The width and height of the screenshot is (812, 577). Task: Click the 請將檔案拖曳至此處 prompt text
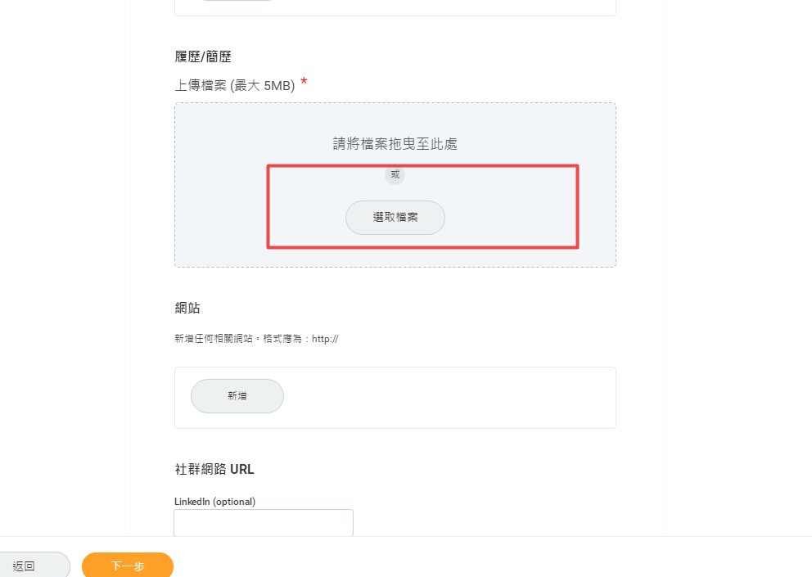click(x=395, y=143)
